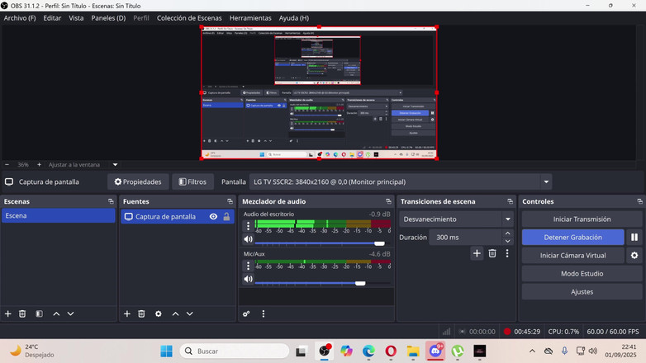Increase Duración value with up arrow
The height and width of the screenshot is (363, 646).
coord(507,233)
